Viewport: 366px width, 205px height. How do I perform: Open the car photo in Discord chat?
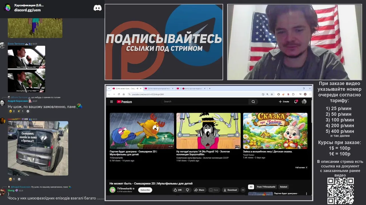pyautogui.click(x=38, y=148)
